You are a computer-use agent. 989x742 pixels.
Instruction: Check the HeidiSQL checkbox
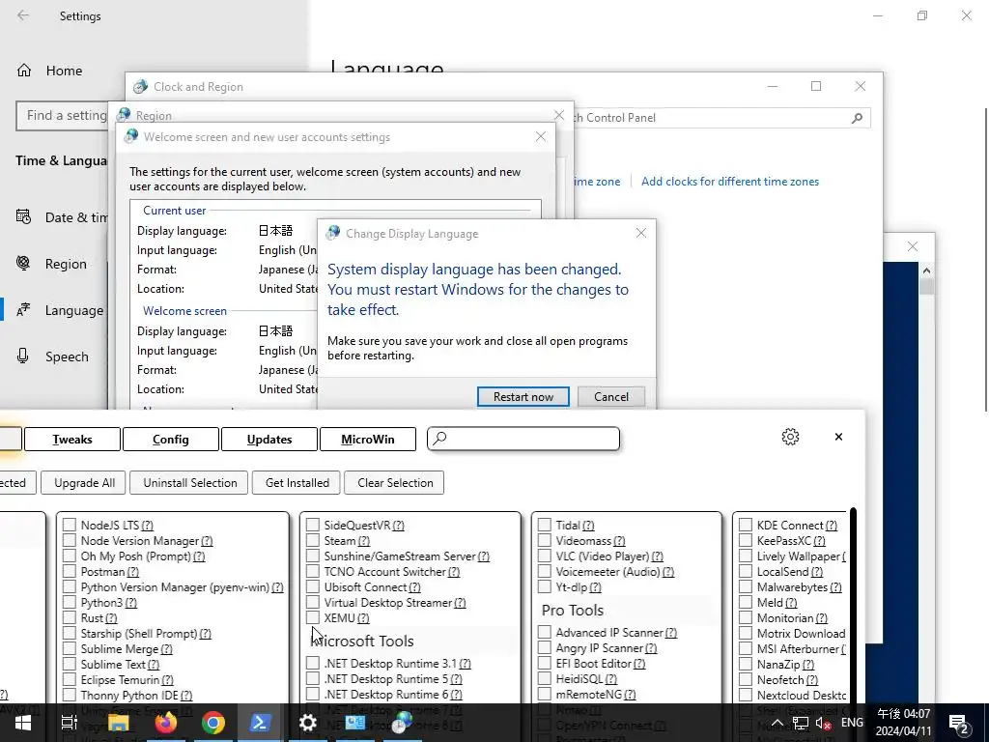tap(545, 679)
